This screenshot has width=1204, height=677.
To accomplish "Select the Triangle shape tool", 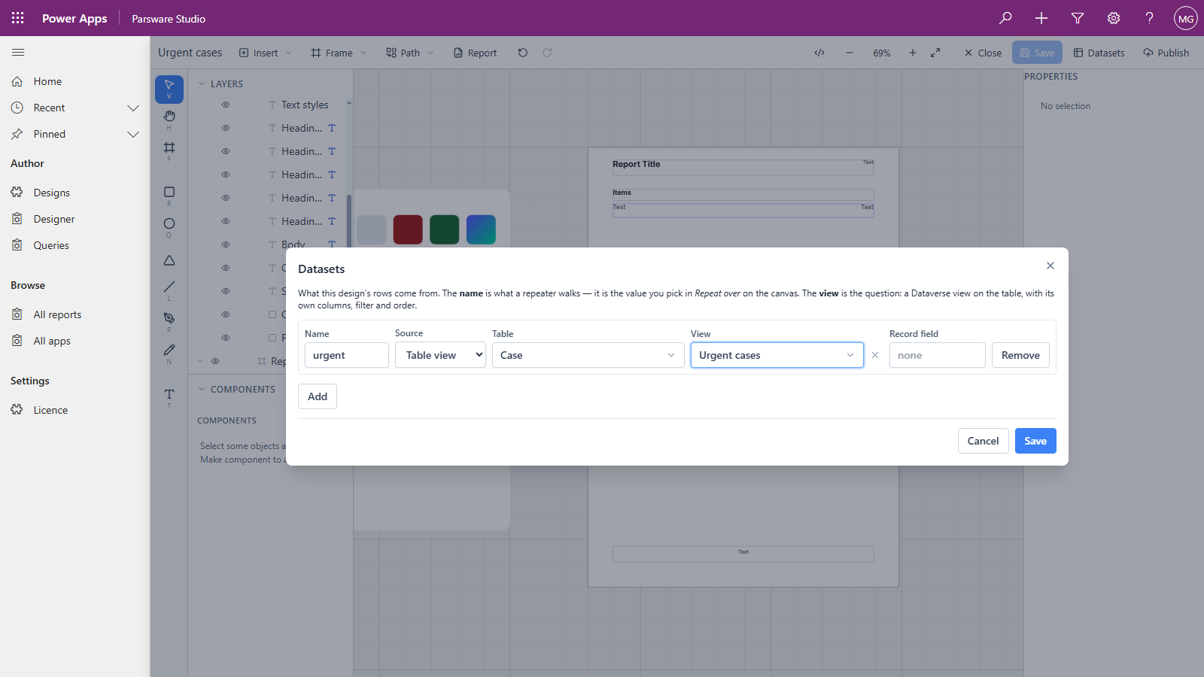I will point(169,260).
